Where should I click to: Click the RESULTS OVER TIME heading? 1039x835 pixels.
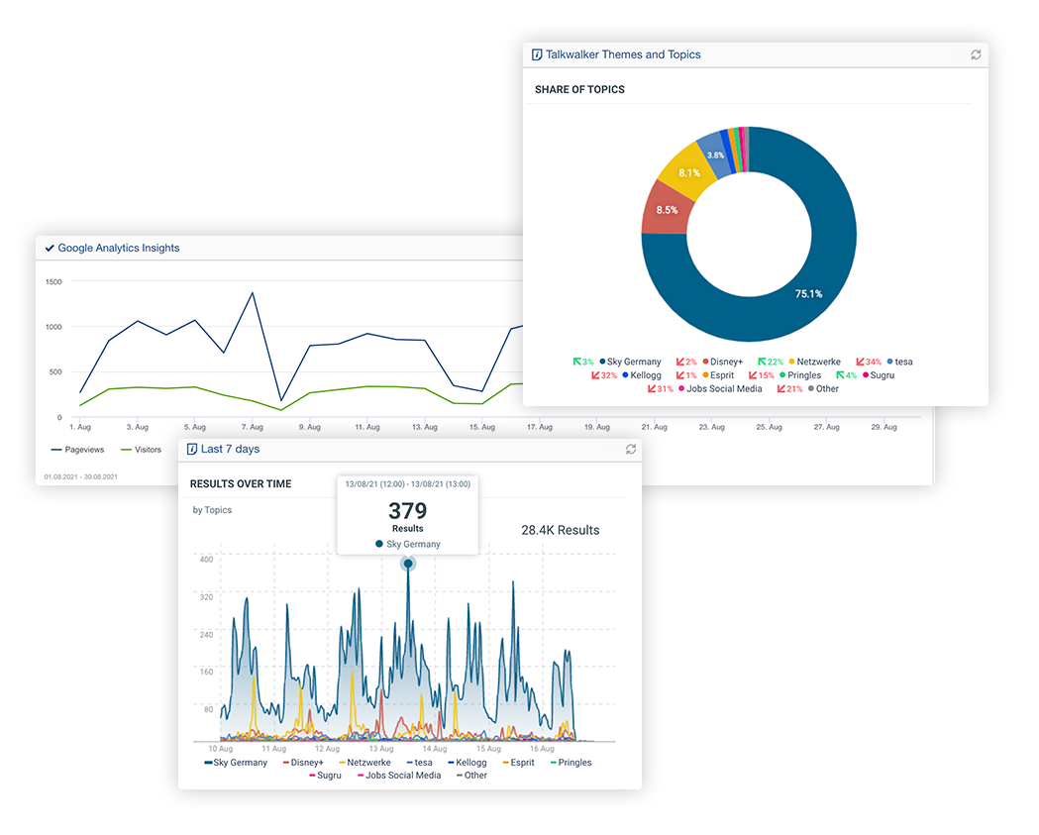241,483
